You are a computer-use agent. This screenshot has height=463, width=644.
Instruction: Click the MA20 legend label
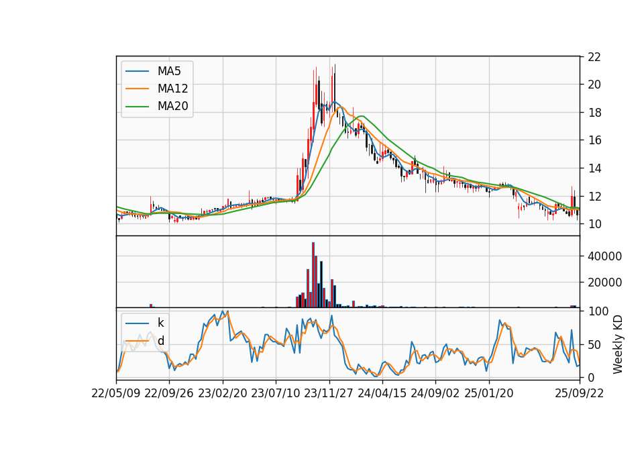pos(172,106)
